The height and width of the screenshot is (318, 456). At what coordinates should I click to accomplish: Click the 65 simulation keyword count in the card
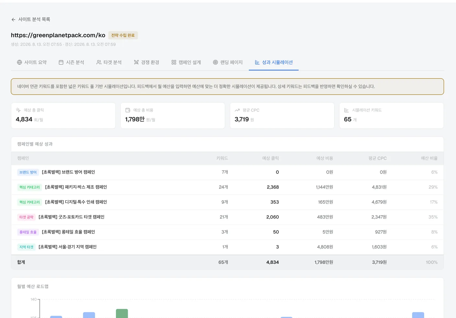pyautogui.click(x=348, y=119)
